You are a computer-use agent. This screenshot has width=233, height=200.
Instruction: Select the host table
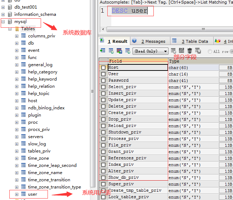pyautogui.click(x=32, y=100)
